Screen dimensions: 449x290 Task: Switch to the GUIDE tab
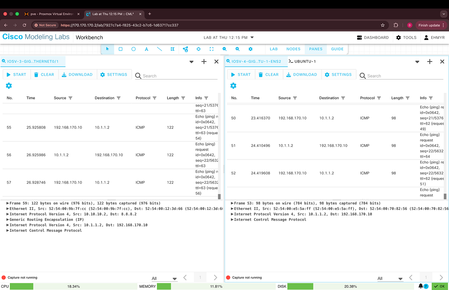click(x=337, y=49)
